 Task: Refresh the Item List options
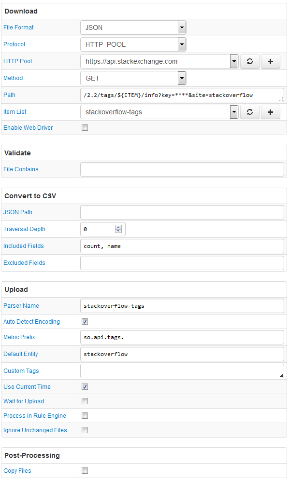coord(250,112)
